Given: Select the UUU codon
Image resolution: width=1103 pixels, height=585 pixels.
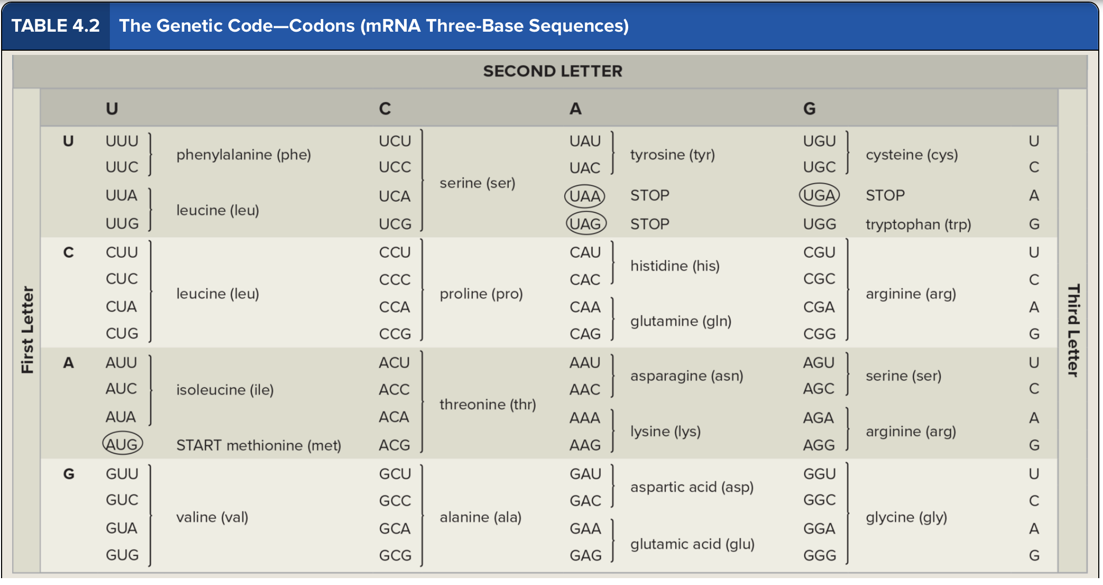Looking at the screenshot, I should (122, 141).
